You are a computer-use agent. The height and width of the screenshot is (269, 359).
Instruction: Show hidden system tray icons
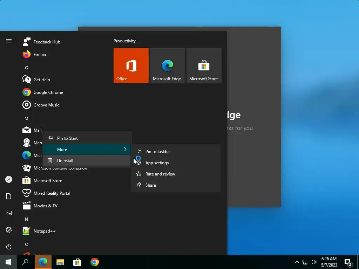297,262
